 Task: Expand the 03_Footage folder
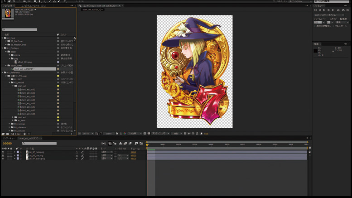[x=10, y=124]
